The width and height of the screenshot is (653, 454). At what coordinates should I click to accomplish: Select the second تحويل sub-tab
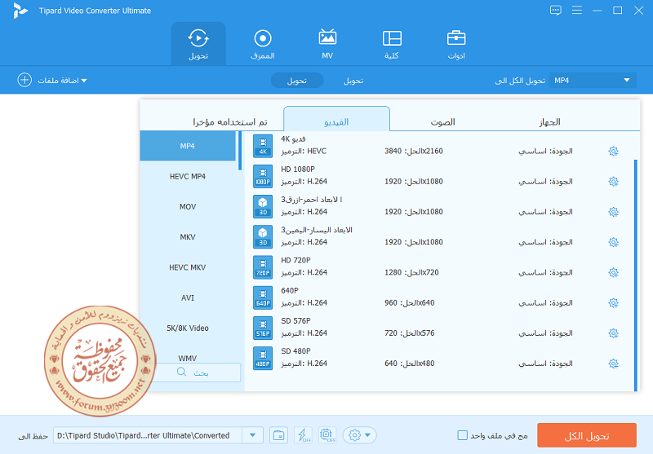click(353, 81)
